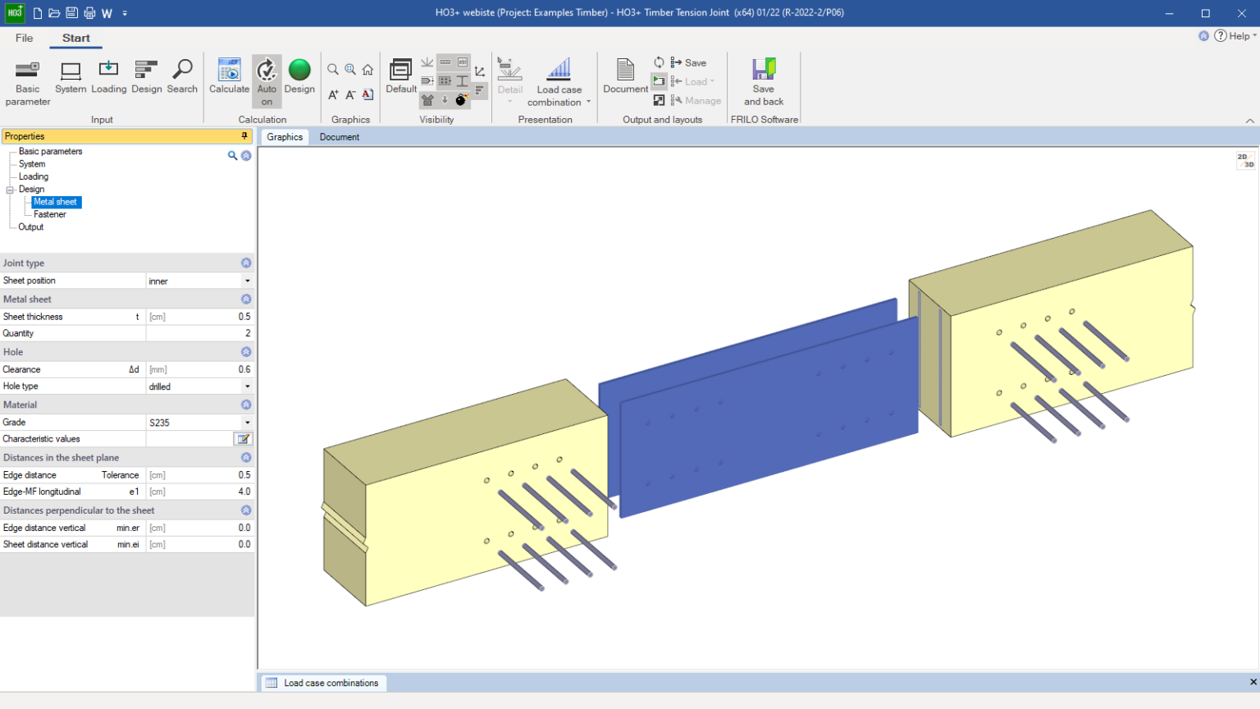Open the steel Grade dropdown showing S235
The height and width of the screenshot is (709, 1260).
[248, 422]
